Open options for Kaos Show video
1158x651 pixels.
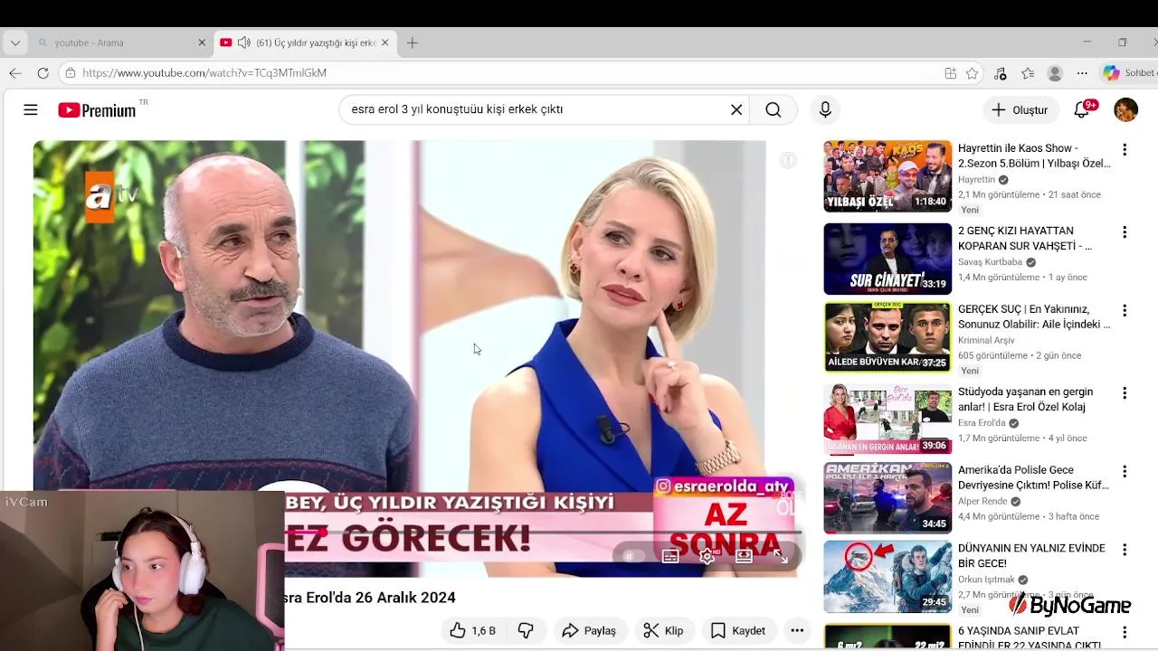[x=1125, y=149]
